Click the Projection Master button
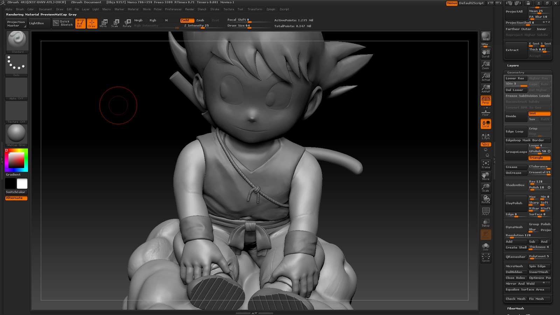This screenshot has height=315, width=560. [x=16, y=23]
